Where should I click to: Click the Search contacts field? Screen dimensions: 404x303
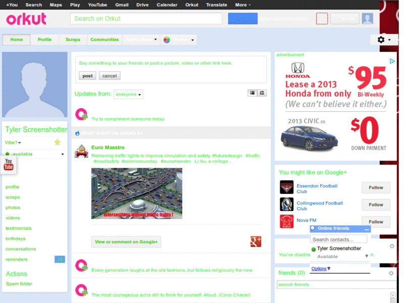coord(338,239)
